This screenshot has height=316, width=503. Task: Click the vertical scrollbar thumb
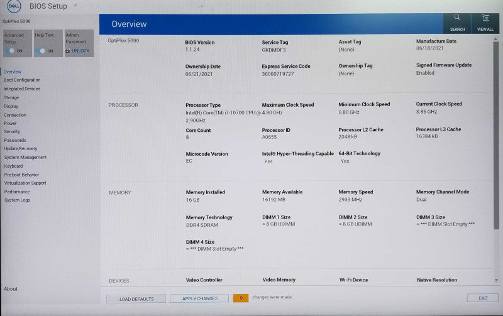496,135
